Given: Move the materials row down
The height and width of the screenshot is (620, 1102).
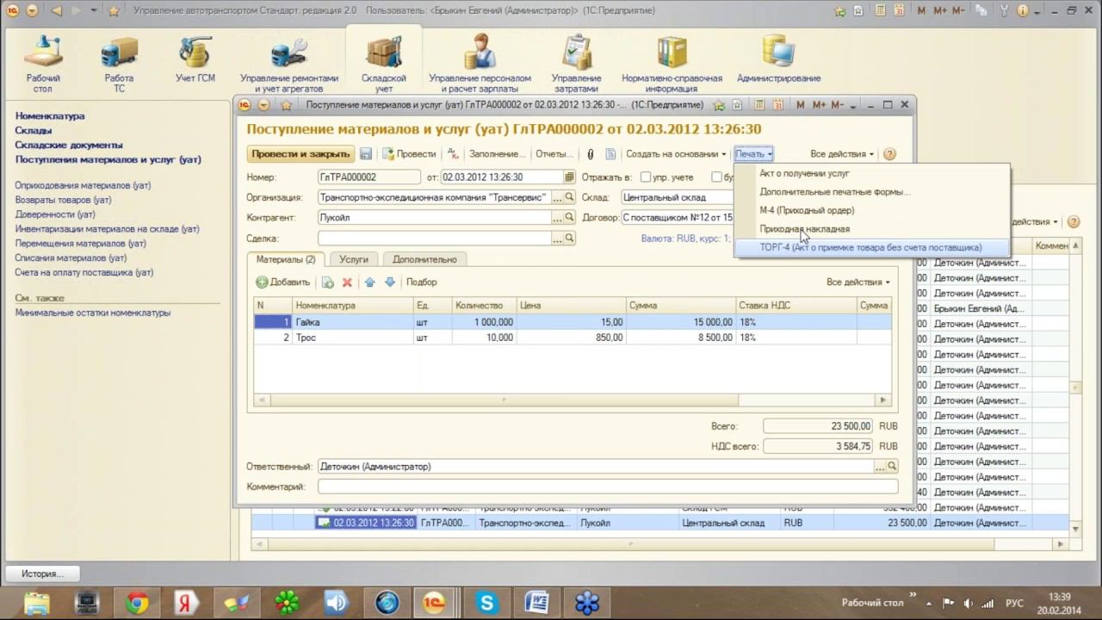Looking at the screenshot, I should pyautogui.click(x=389, y=282).
